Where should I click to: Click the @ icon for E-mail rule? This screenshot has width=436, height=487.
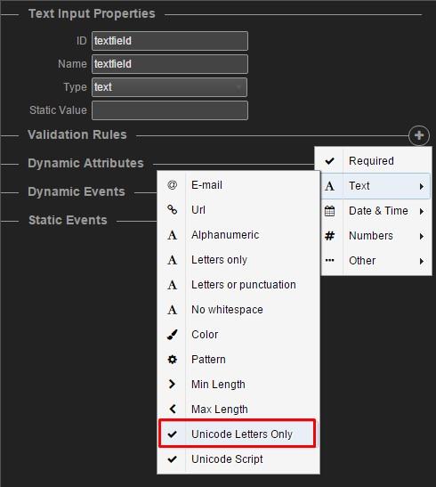click(x=173, y=185)
